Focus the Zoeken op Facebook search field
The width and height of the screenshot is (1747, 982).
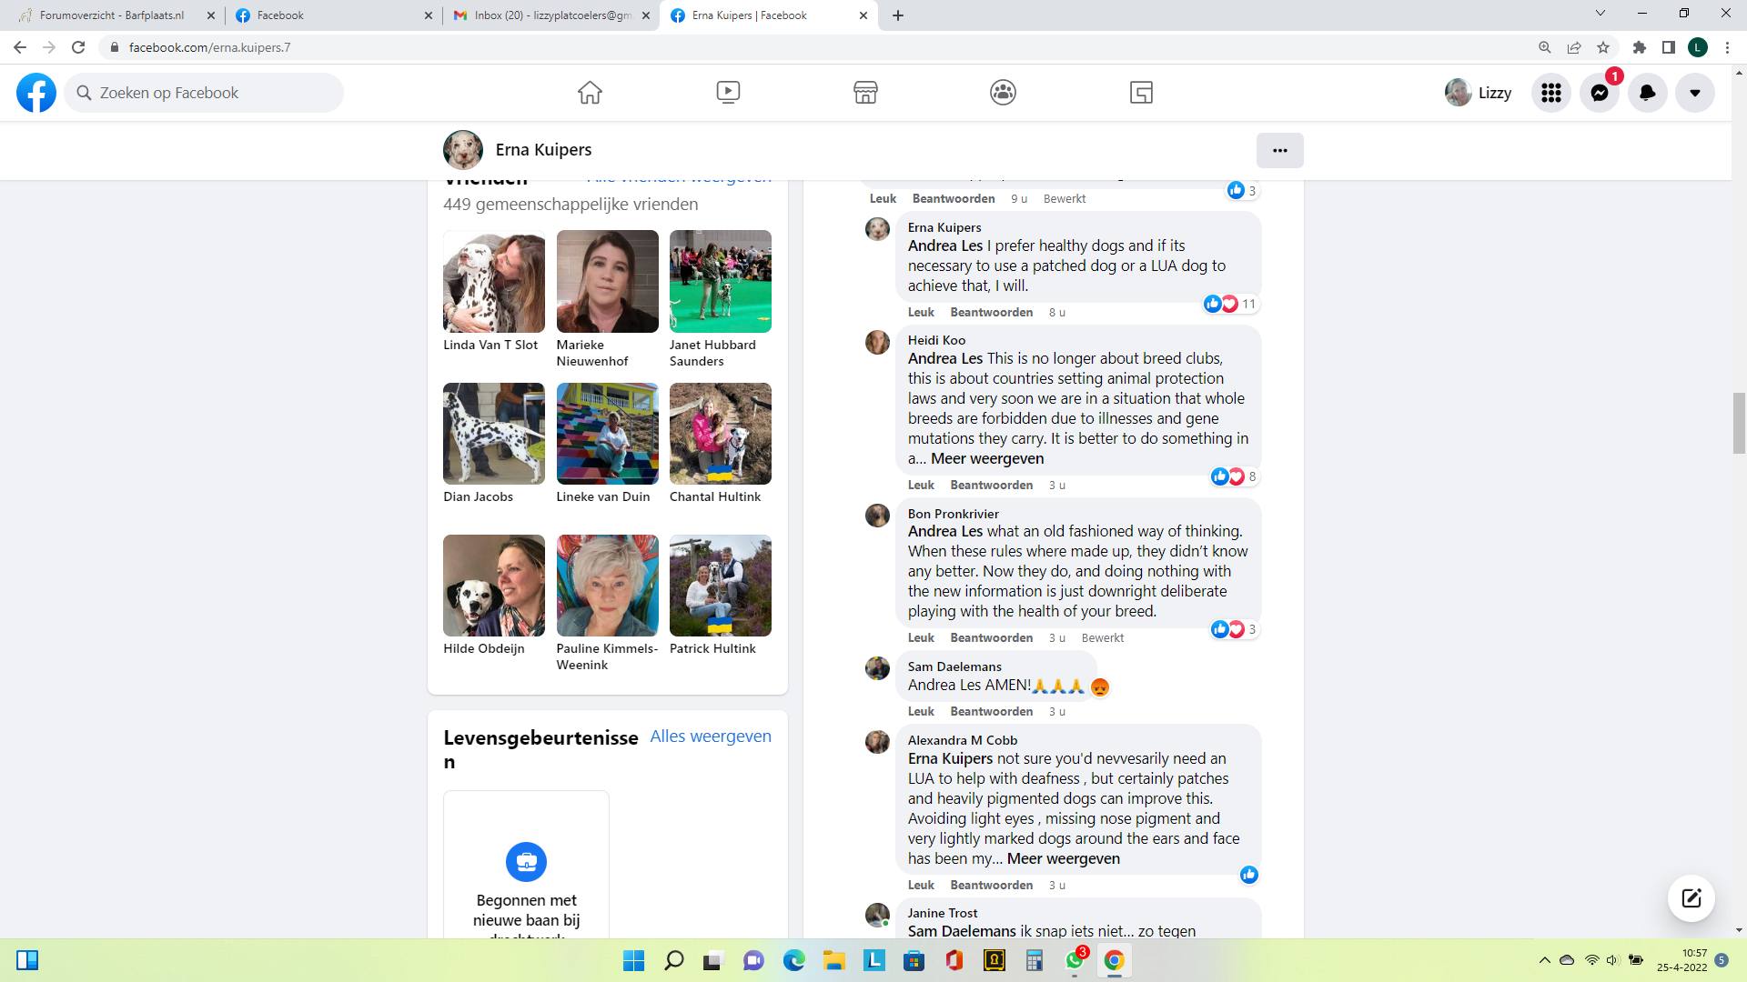(204, 93)
